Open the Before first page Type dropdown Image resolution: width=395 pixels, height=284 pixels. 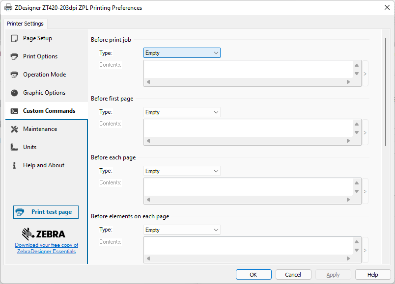click(x=181, y=112)
